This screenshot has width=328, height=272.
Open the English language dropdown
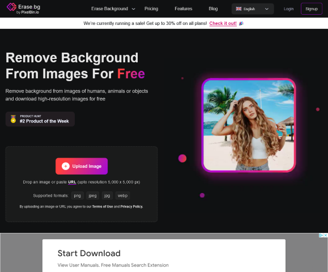pyautogui.click(x=253, y=9)
